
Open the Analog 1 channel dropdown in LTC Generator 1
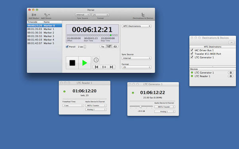click(x=165, y=111)
